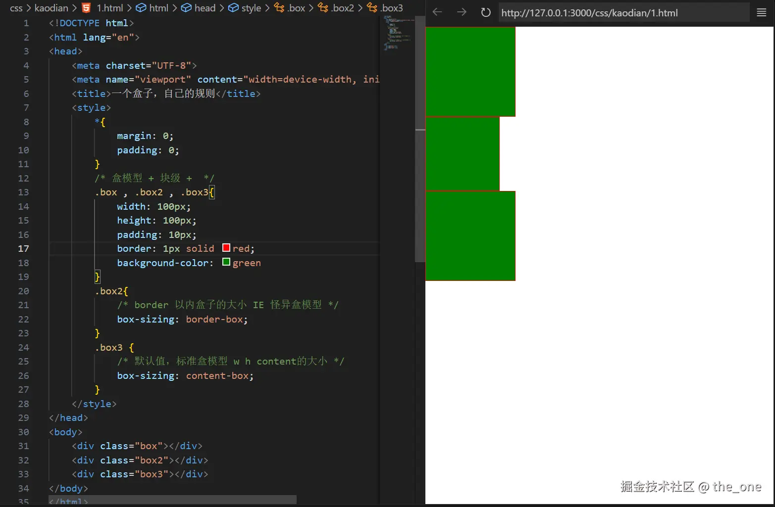Click the '.box3 {' selector line
This screenshot has height=507, width=775.
(x=114, y=347)
